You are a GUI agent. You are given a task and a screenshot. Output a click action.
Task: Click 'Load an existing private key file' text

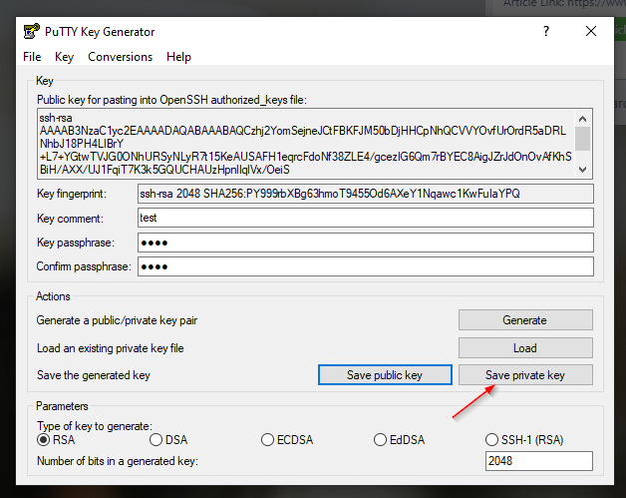coord(111,348)
